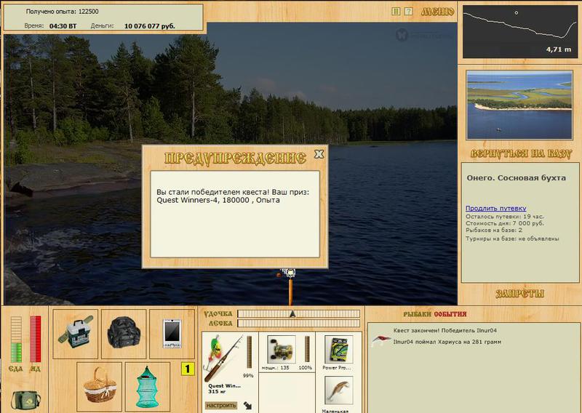Click the Получено опыта: 122500 text
Viewport: 582px width, 413px height.
pyautogui.click(x=63, y=12)
